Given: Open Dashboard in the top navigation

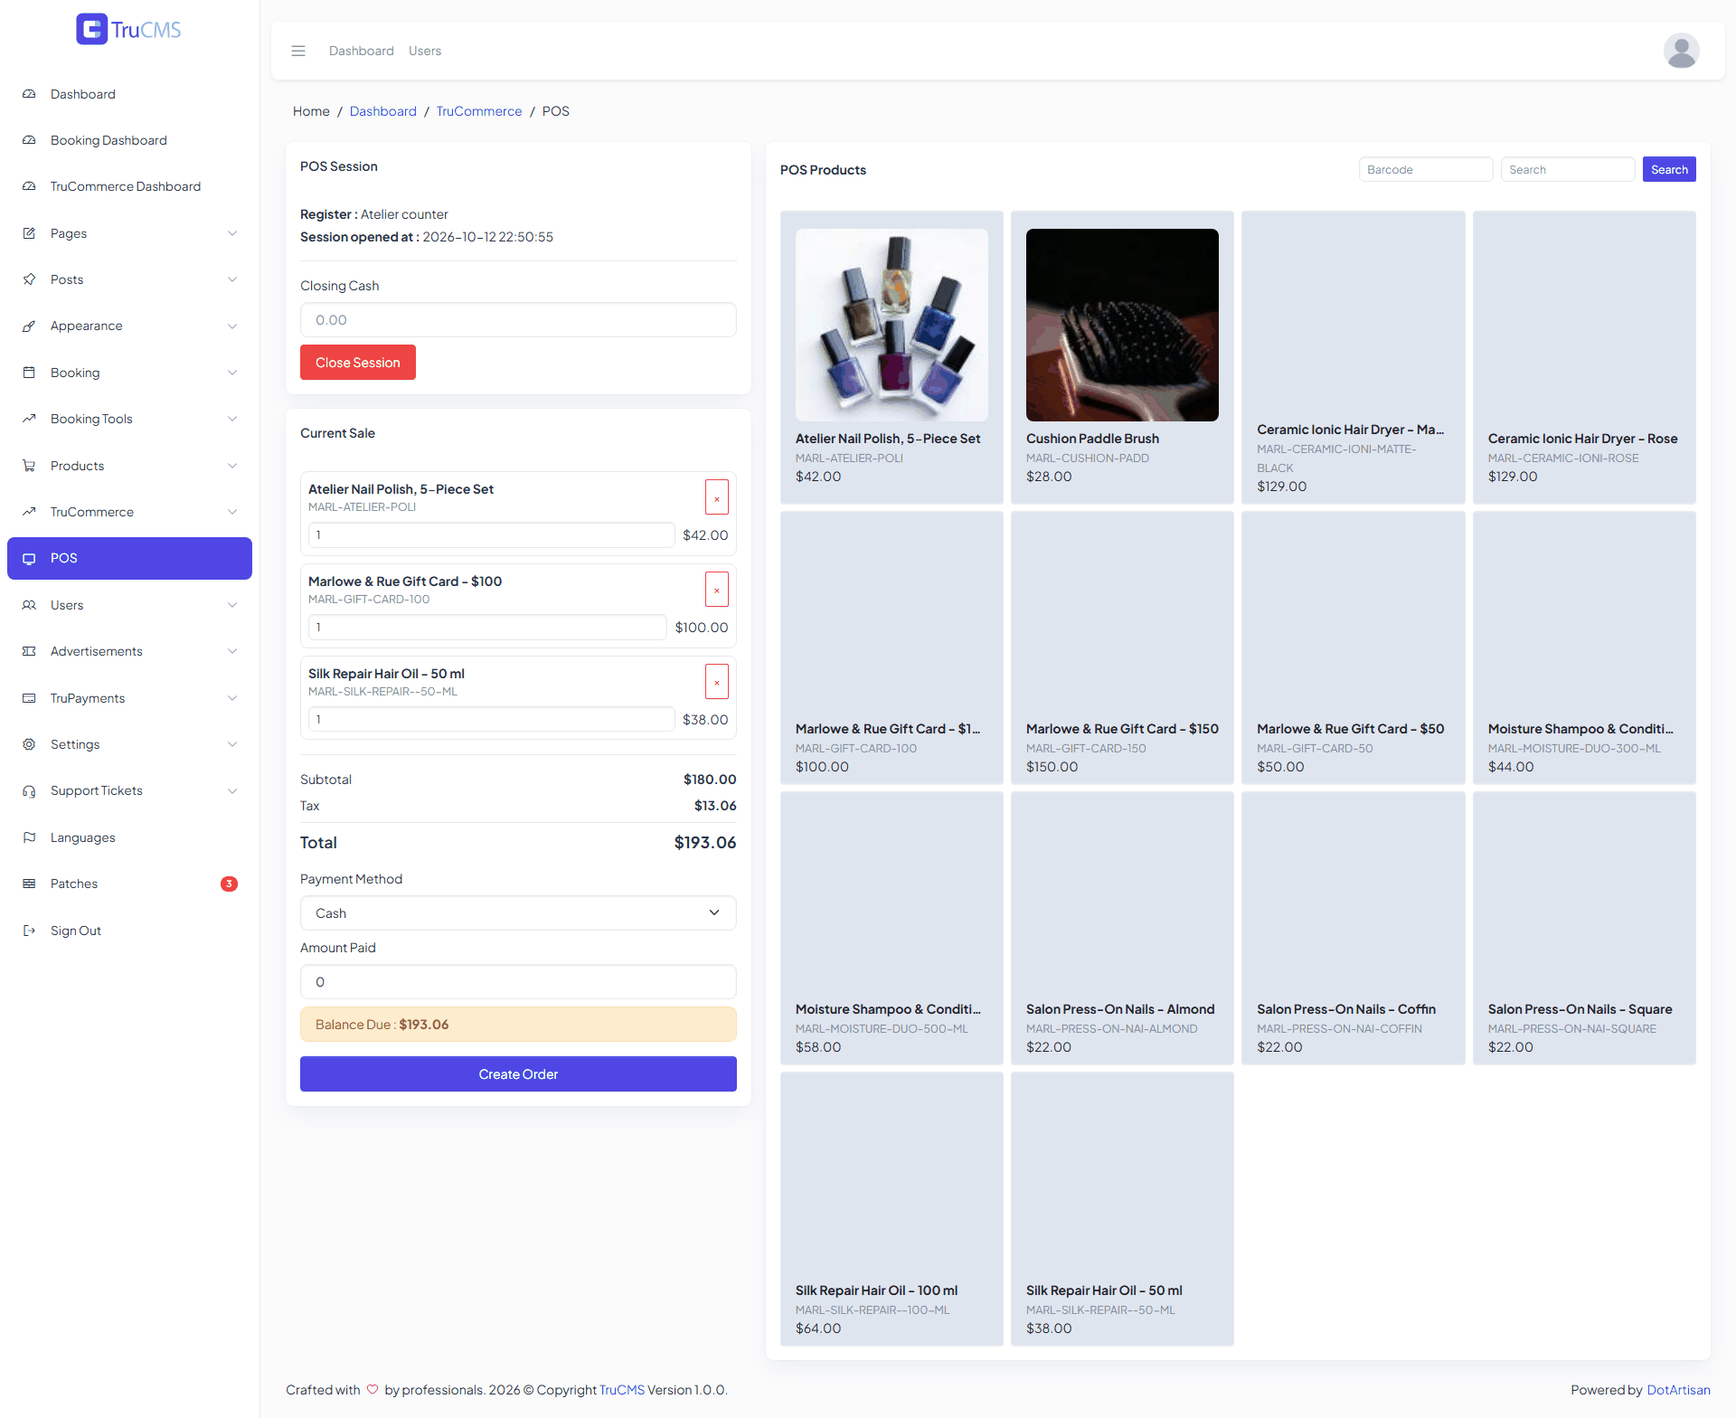Looking at the screenshot, I should click(x=362, y=51).
